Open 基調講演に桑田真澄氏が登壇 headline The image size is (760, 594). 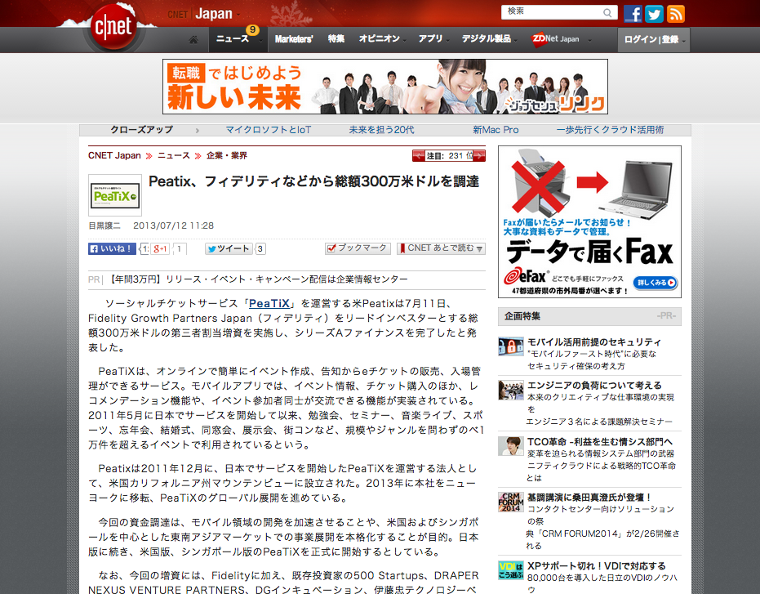[x=589, y=498]
